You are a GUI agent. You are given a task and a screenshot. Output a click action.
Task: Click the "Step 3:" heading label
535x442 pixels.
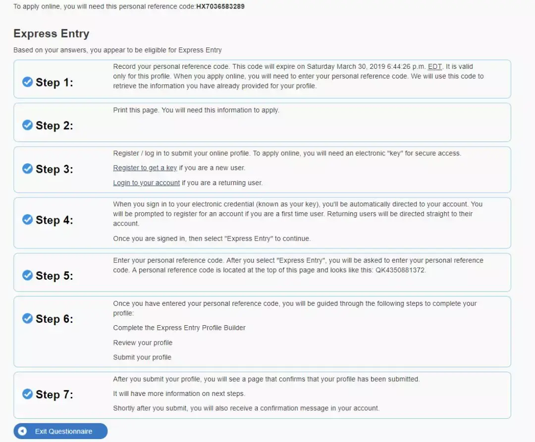coord(54,169)
